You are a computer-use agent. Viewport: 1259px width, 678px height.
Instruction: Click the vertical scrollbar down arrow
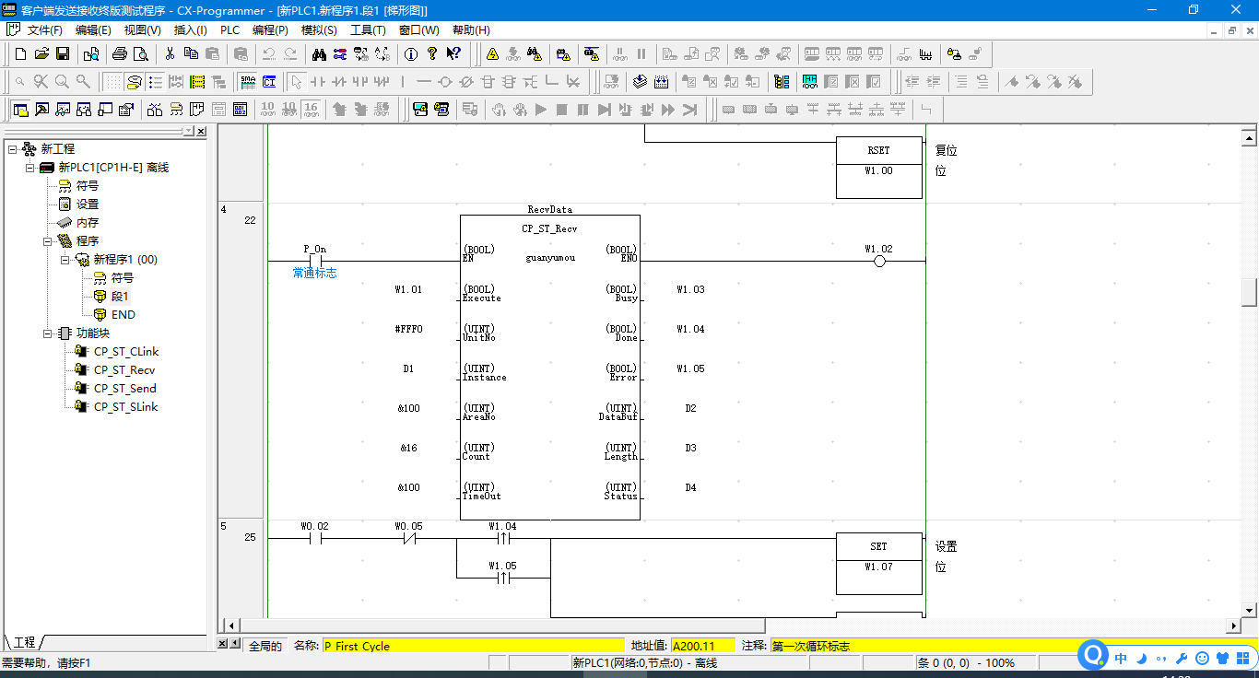pos(1249,610)
